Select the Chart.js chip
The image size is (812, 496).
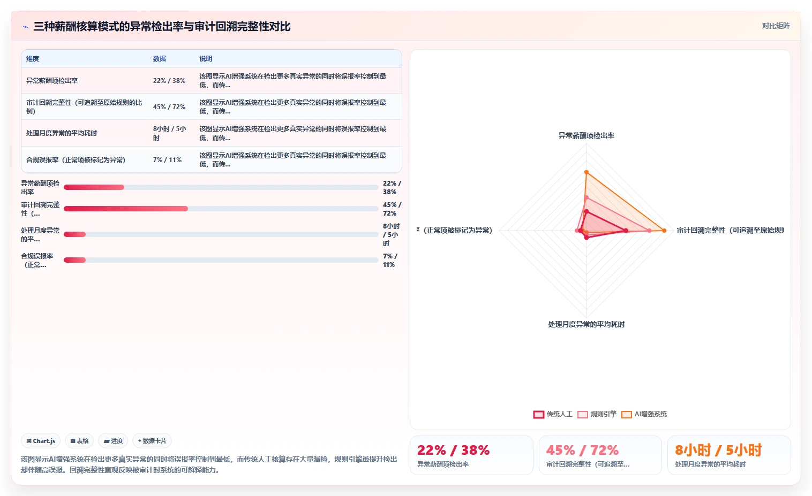41,441
